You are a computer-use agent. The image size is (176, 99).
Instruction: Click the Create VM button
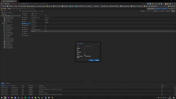[158, 9]
